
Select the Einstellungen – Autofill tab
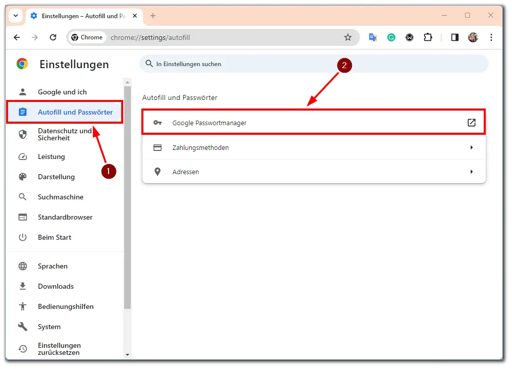(x=84, y=16)
